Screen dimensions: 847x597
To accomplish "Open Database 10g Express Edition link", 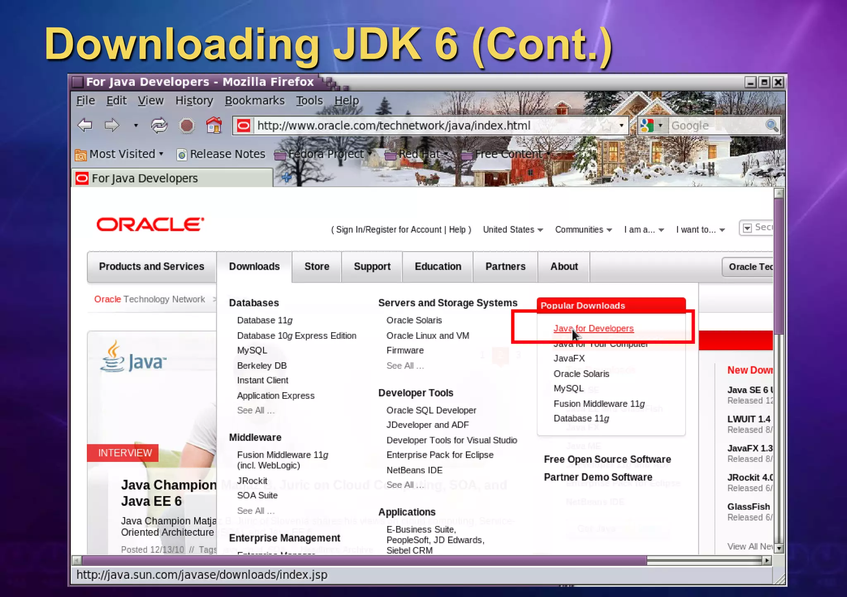I will 297,336.
